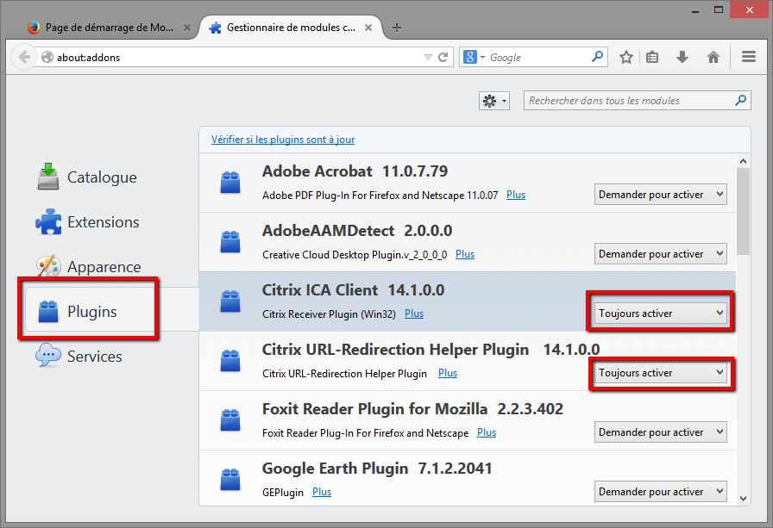This screenshot has height=528, width=773.
Task: Bookmark this page with the star icon
Action: tap(626, 57)
